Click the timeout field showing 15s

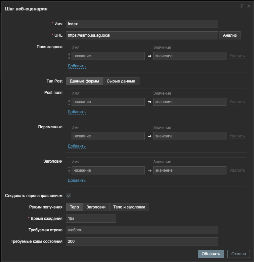[91, 219]
